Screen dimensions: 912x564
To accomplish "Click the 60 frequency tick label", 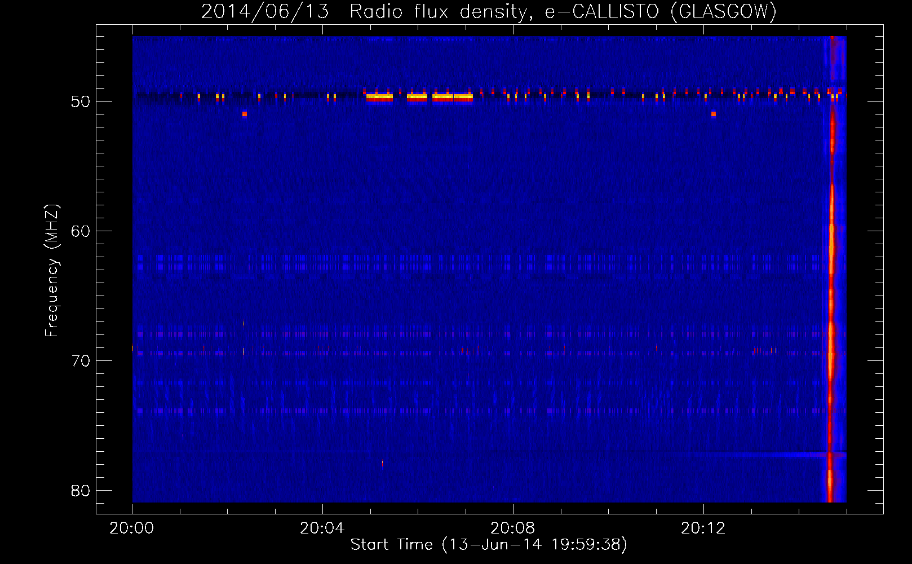I will pos(81,231).
